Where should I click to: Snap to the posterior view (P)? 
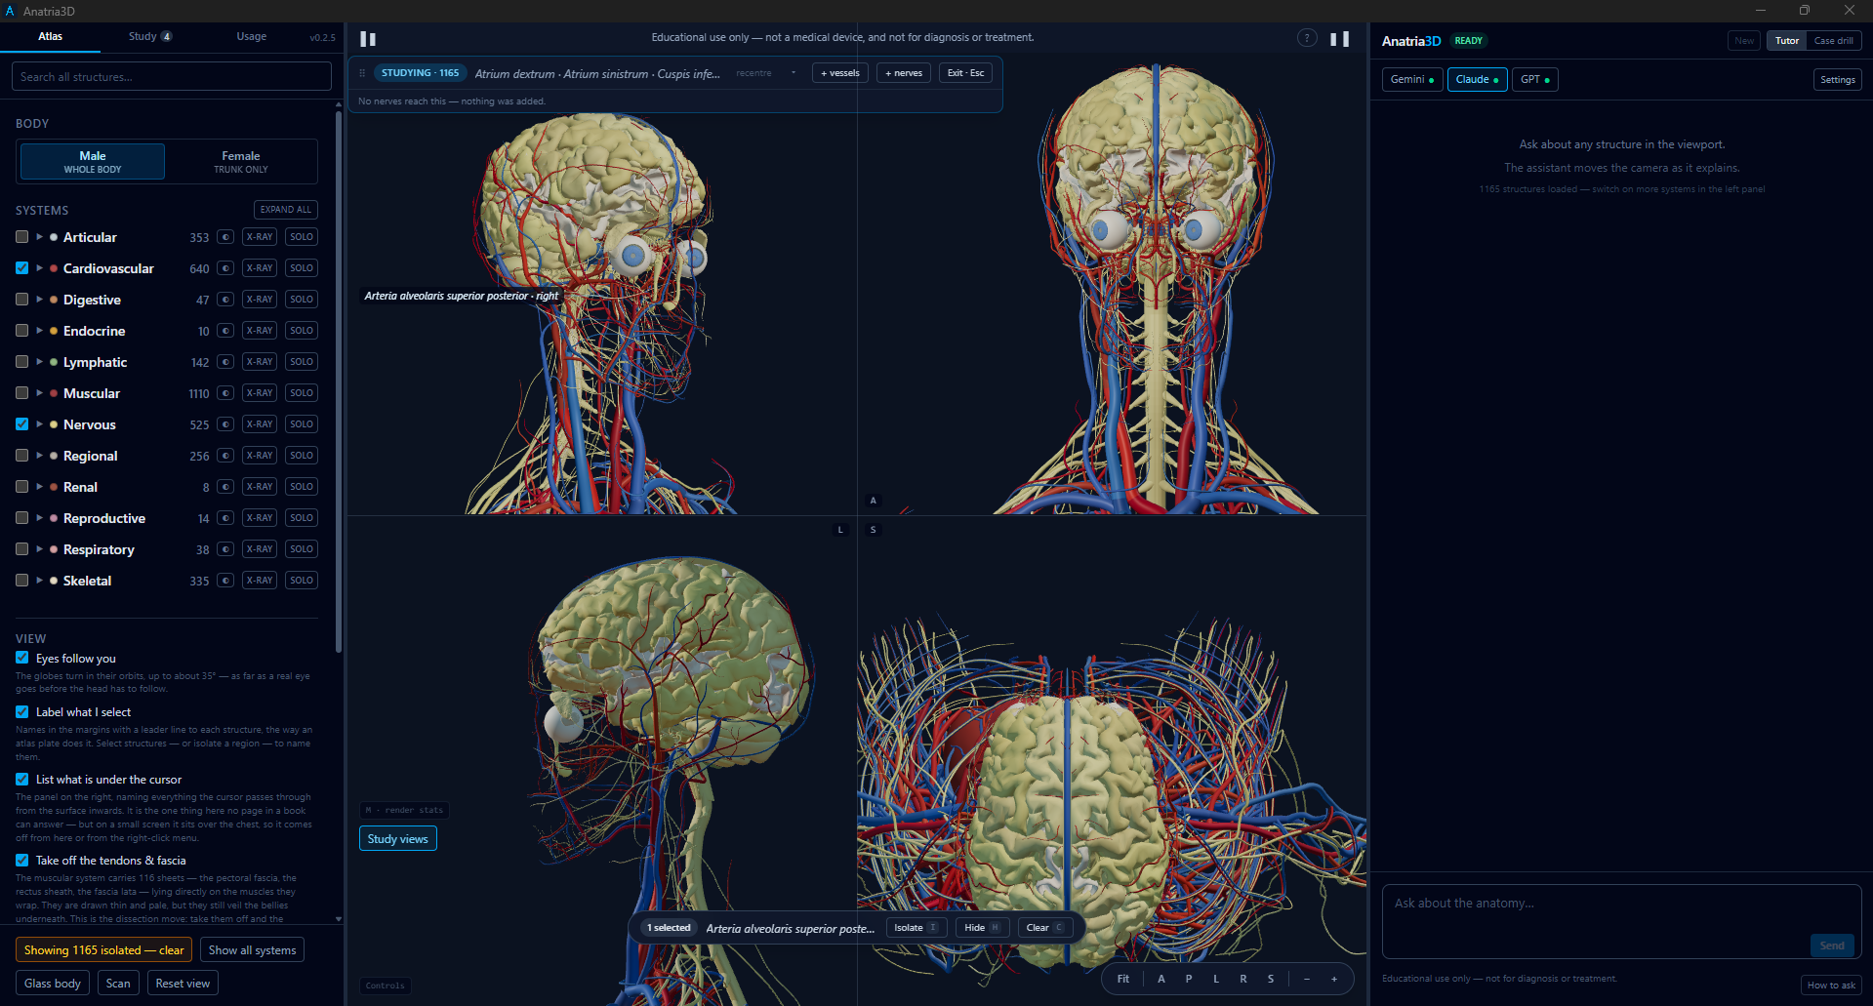point(1189,979)
